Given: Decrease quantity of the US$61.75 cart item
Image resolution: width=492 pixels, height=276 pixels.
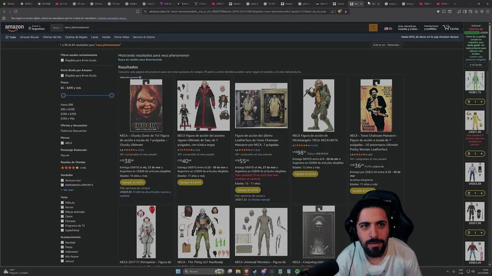Looking at the screenshot, I should click(469, 102).
